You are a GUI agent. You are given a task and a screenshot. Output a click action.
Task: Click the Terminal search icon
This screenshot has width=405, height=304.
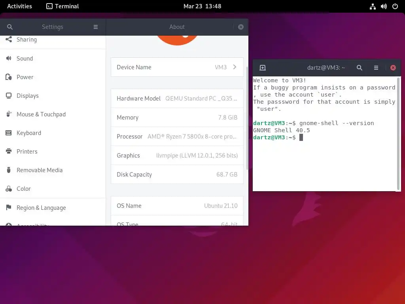coord(359,68)
